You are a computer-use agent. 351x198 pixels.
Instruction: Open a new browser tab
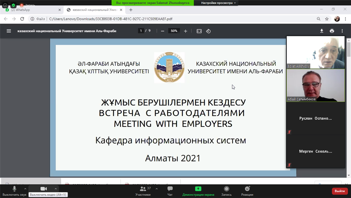coord(131,10)
